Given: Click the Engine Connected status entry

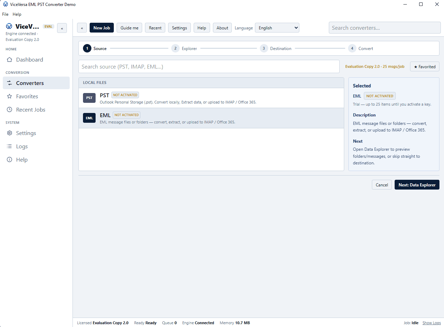Looking at the screenshot, I should (x=198, y=323).
